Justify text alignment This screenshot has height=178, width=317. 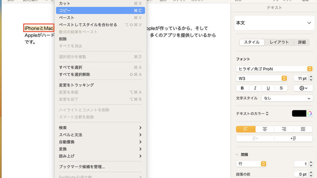pyautogui.click(x=303, y=129)
